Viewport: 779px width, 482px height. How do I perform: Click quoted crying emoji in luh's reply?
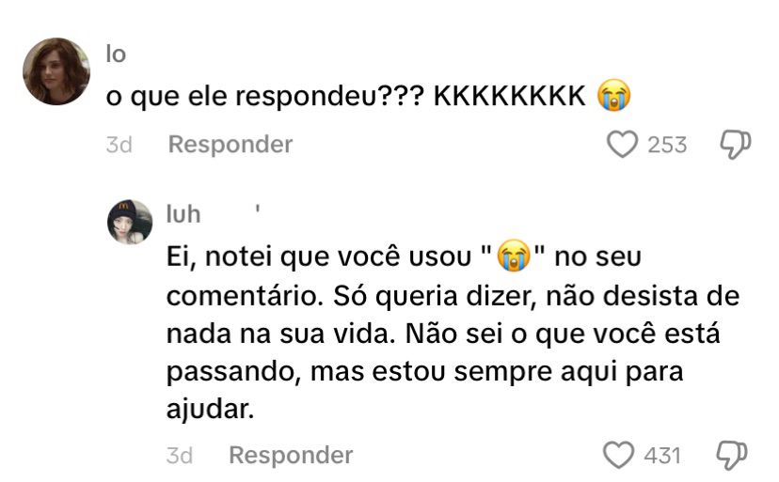pos(514,256)
